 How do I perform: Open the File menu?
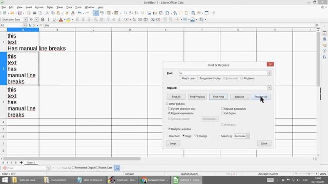click(x=4, y=7)
